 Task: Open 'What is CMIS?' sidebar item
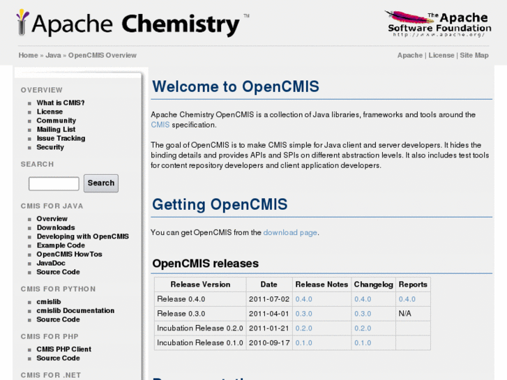tap(61, 102)
